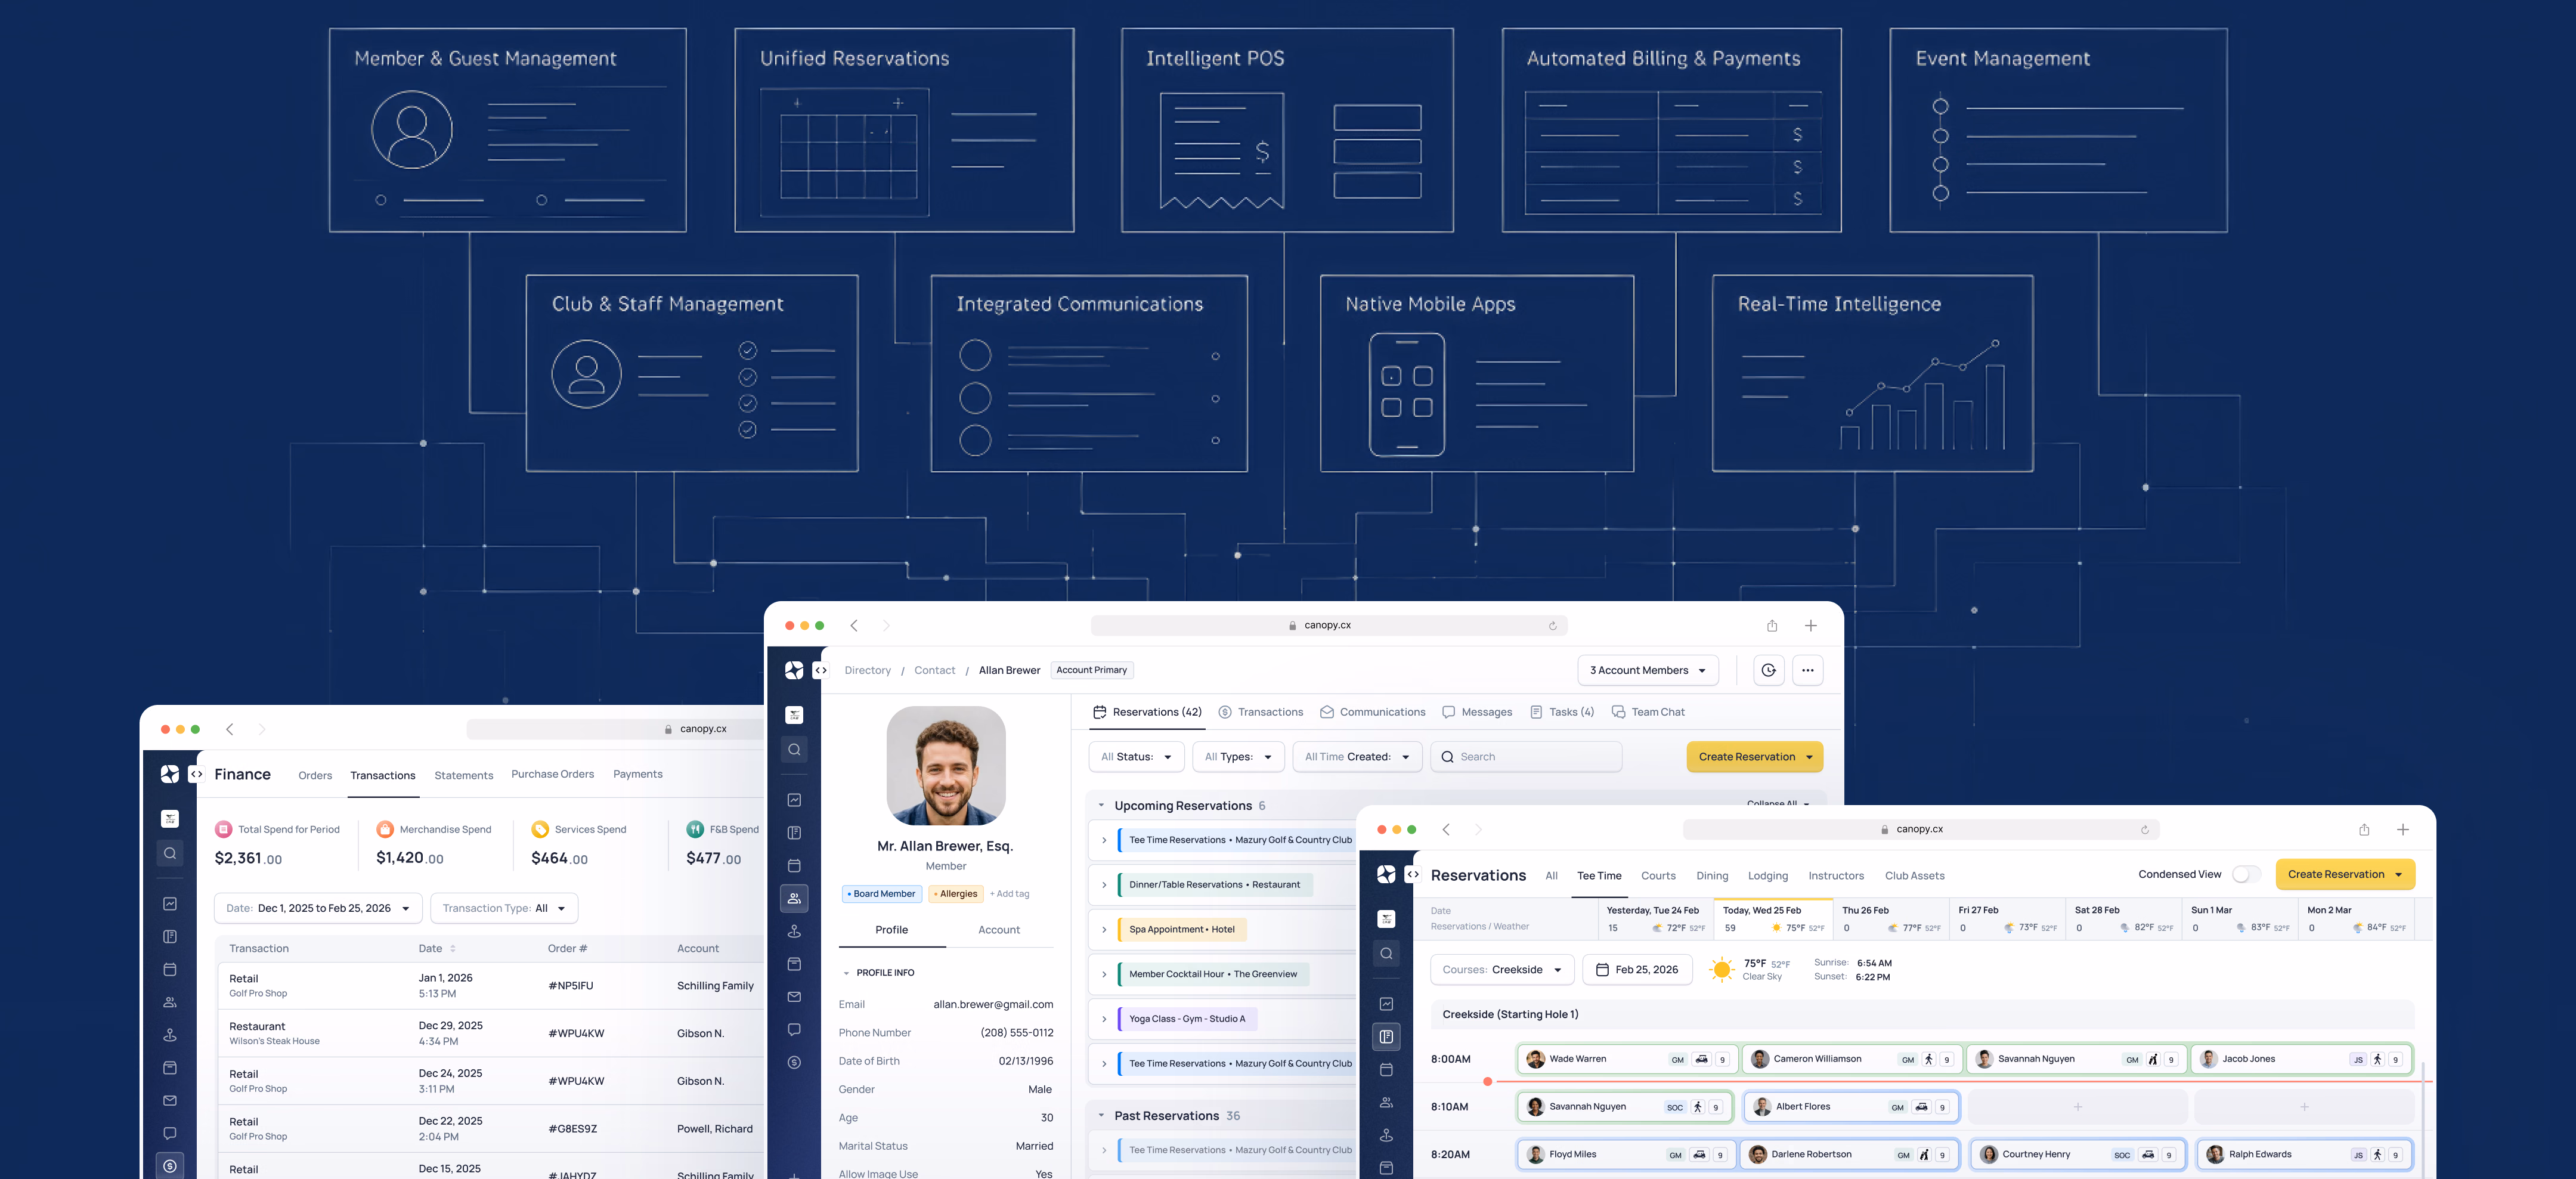Image resolution: width=2576 pixels, height=1179 pixels.
Task: Click Create Reservation on Allan Brewer's contact page
Action: pyautogui.click(x=1755, y=757)
